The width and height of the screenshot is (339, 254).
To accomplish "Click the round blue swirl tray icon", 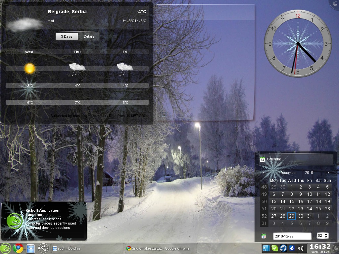I will [x=283, y=248].
